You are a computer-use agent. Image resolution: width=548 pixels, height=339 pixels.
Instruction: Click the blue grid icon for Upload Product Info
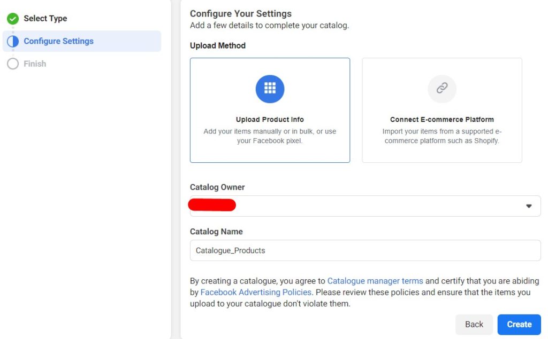[270, 89]
